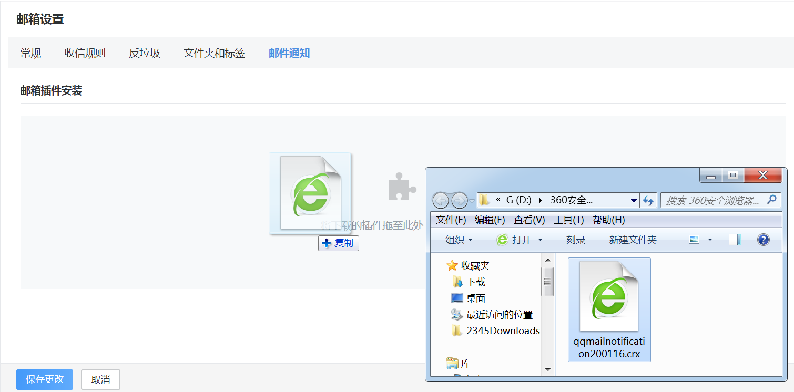Click the 取消 button
The width and height of the screenshot is (794, 392).
100,379
